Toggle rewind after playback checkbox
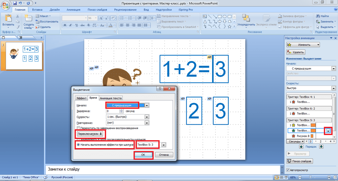Screen dimensions: 338x181 (x=78, y=128)
